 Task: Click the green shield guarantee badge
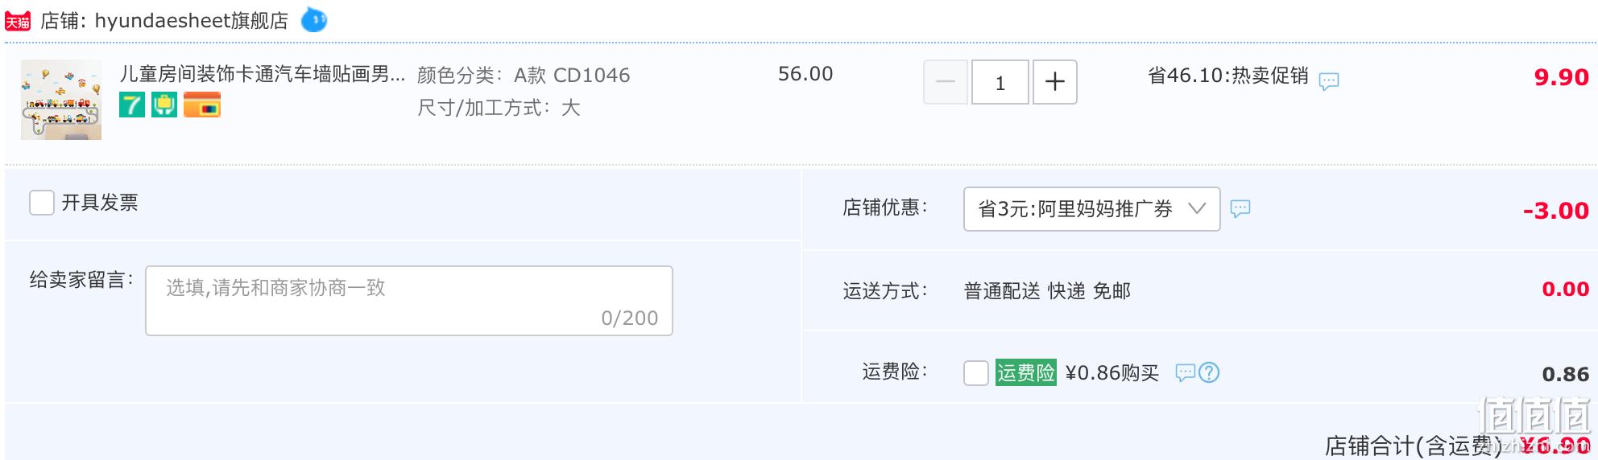pyautogui.click(x=164, y=105)
